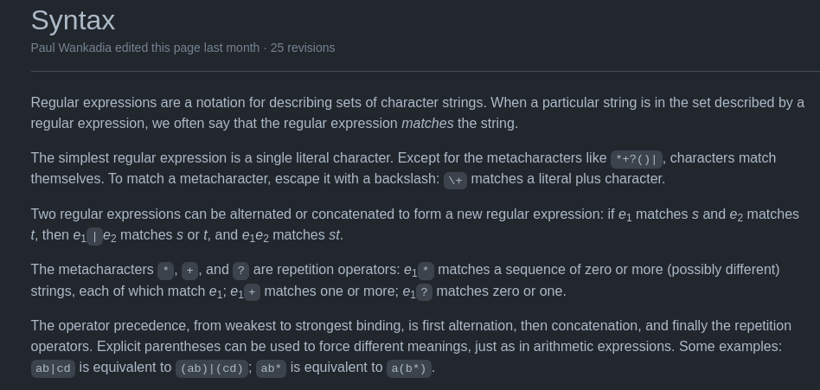Screen dimensions: 820x390
Task: Click the a(b*) code example
Action: [409, 368]
